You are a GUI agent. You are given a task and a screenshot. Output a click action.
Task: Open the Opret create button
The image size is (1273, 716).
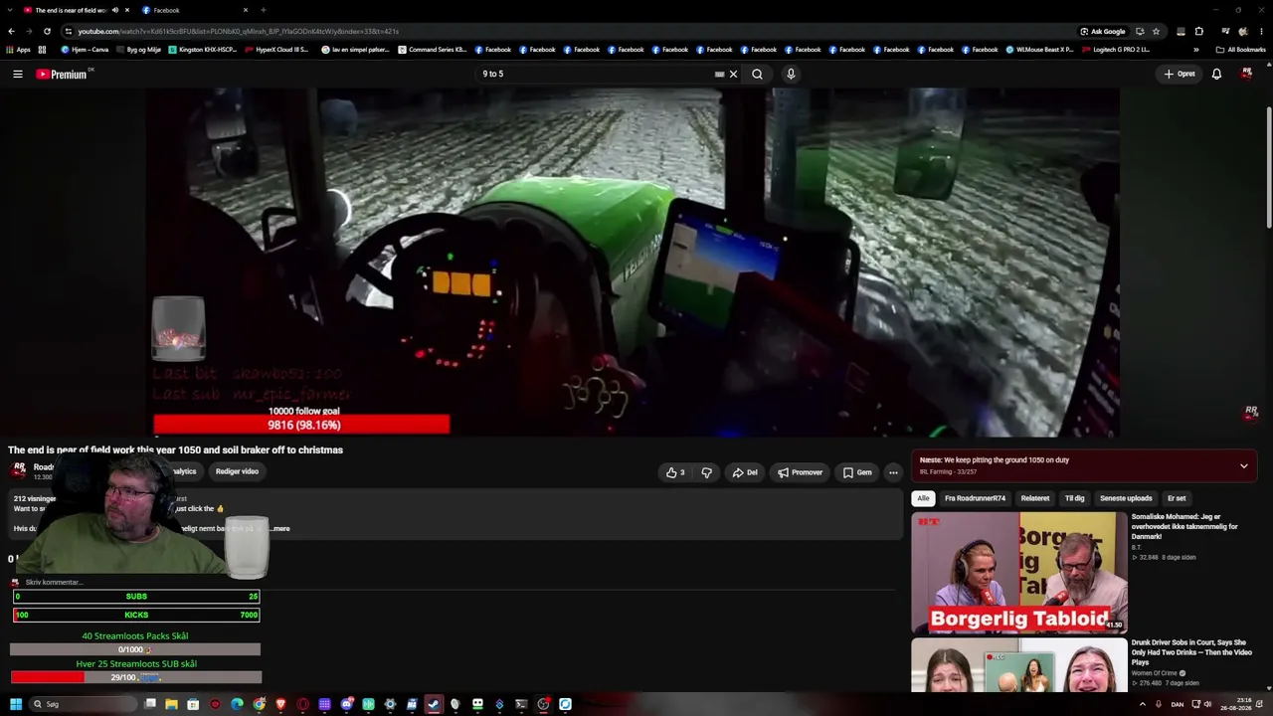(x=1180, y=74)
